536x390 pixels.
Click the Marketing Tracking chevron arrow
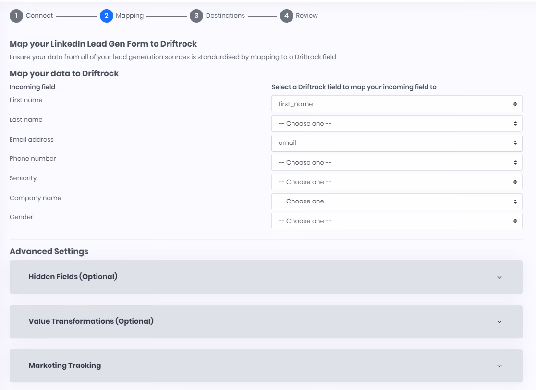(499, 366)
